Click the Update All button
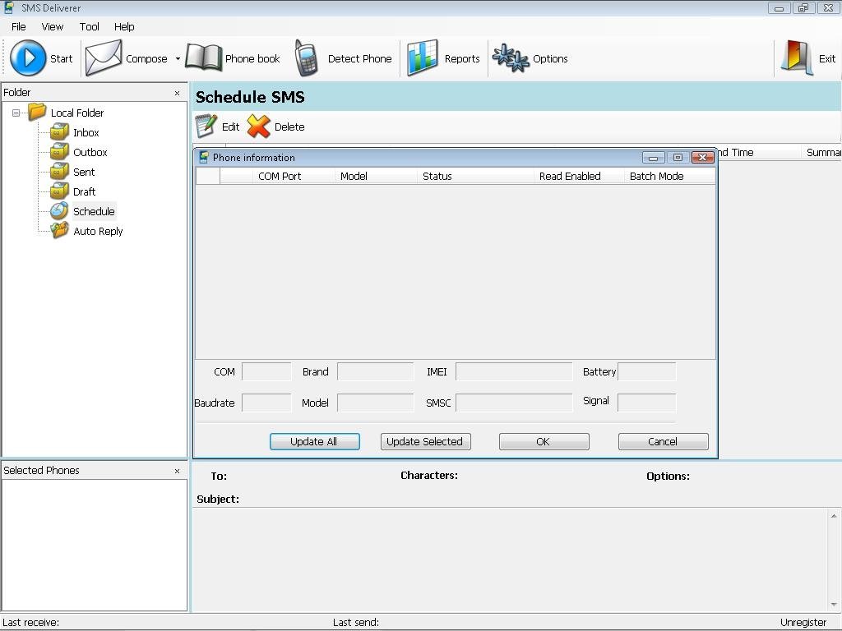Screen dimensions: 842x631 [315, 441]
